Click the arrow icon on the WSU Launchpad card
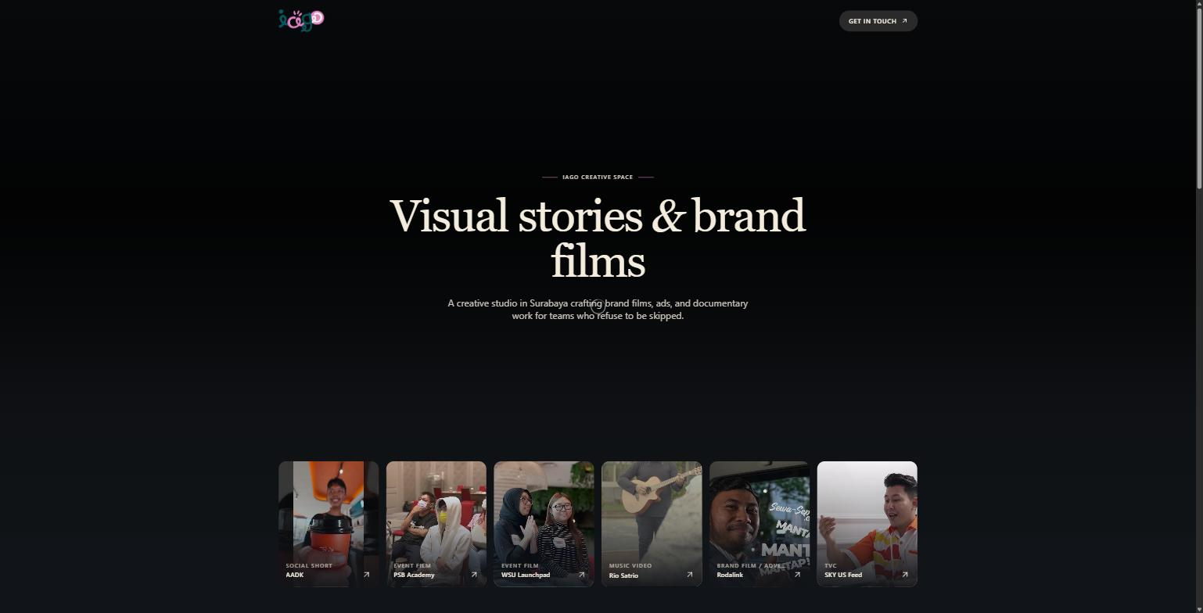The height and width of the screenshot is (613, 1203). coord(581,575)
